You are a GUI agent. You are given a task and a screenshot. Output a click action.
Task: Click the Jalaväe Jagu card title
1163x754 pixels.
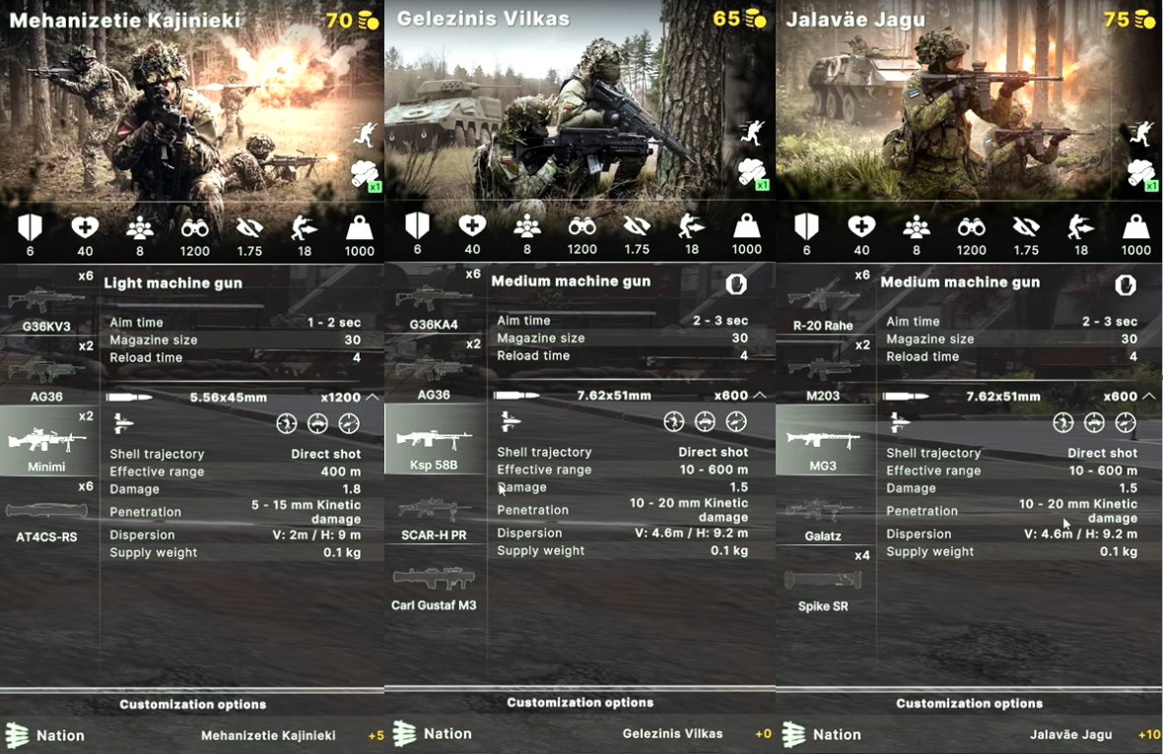(855, 20)
